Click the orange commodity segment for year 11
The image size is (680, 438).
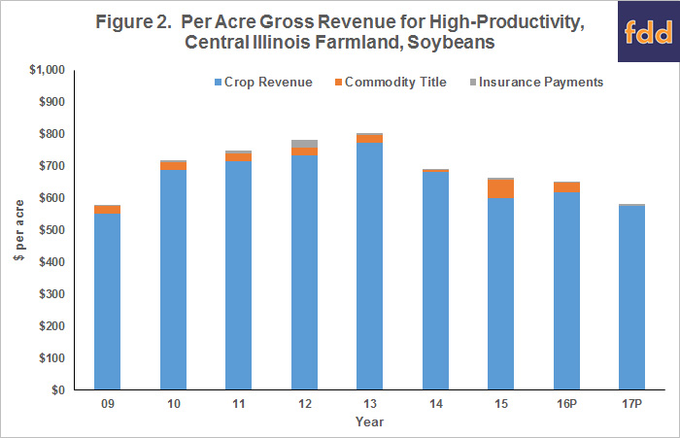pos(239,157)
